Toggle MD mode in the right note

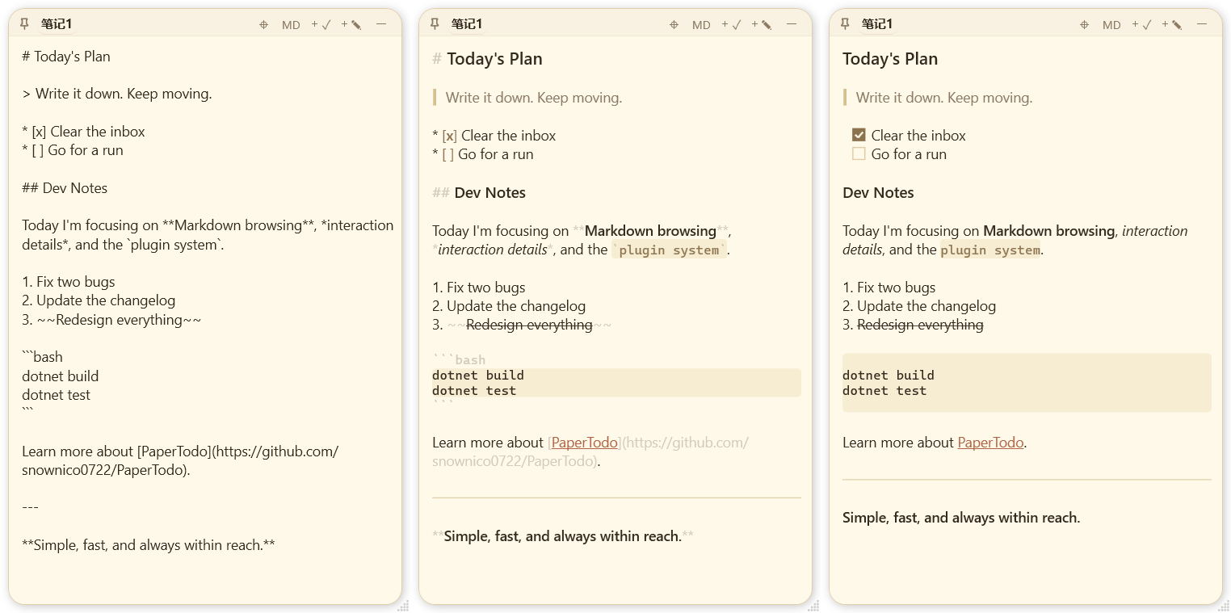click(1111, 24)
